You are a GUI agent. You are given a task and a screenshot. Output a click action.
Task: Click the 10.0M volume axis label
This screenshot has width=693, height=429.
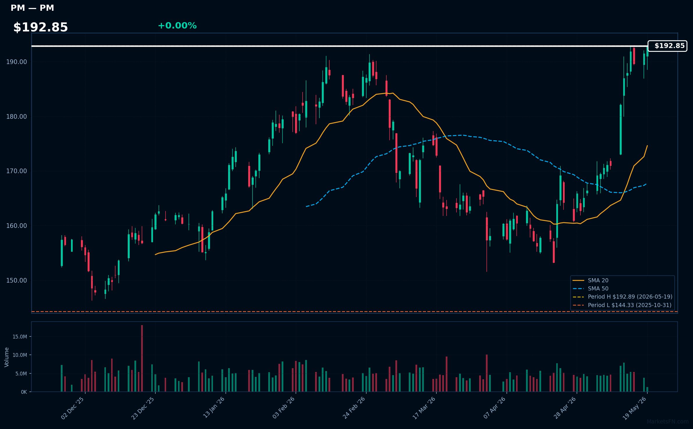tap(19, 355)
